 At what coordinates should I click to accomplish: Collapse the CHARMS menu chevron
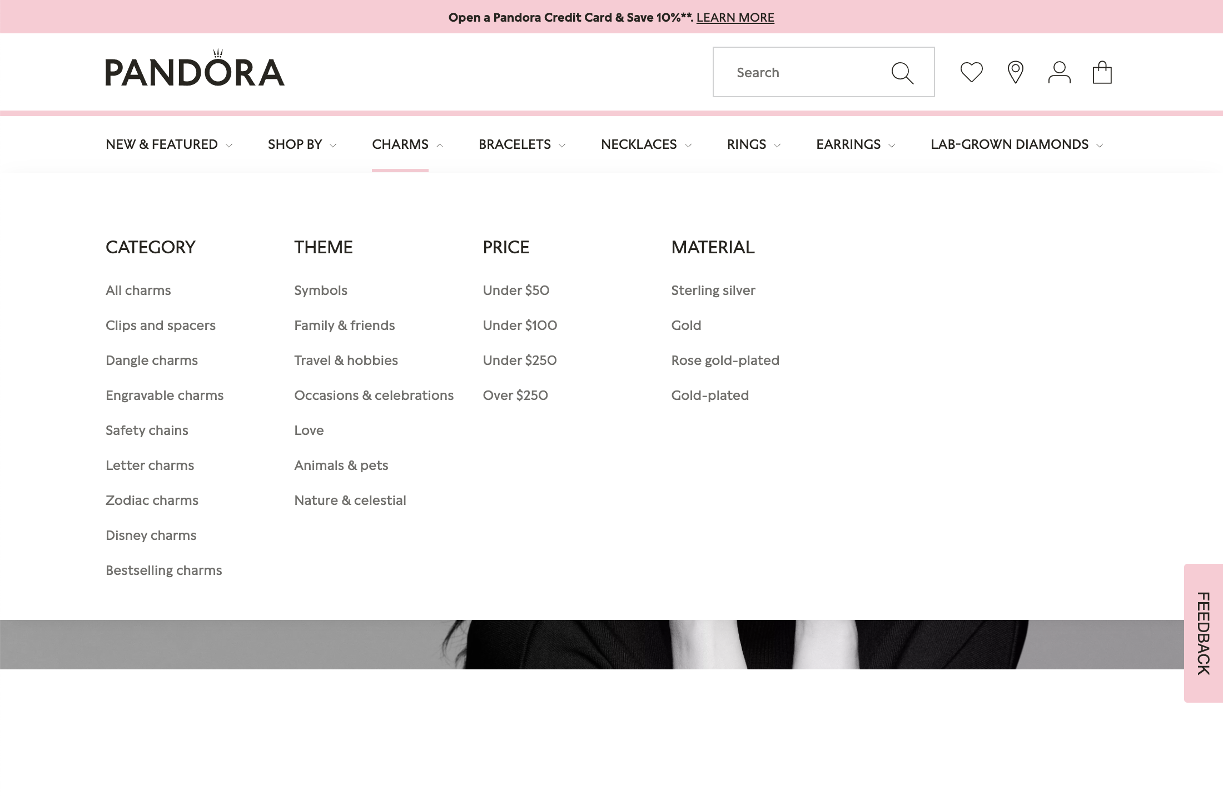[439, 145]
